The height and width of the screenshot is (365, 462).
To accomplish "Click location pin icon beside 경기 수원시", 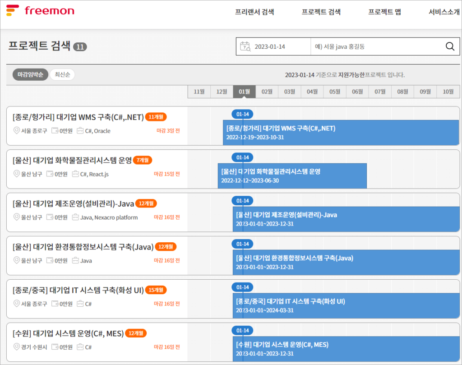I will [17, 347].
